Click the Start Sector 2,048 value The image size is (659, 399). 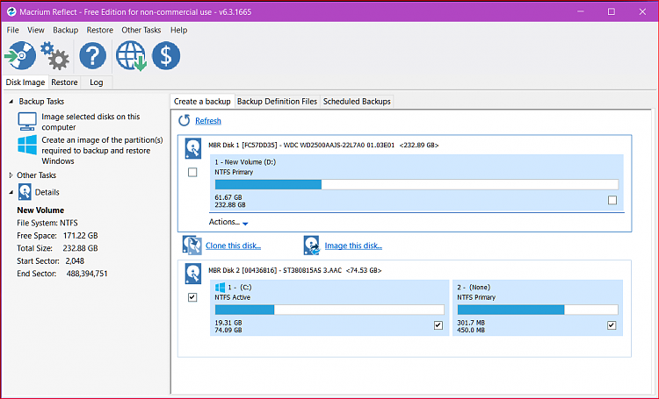75,261
